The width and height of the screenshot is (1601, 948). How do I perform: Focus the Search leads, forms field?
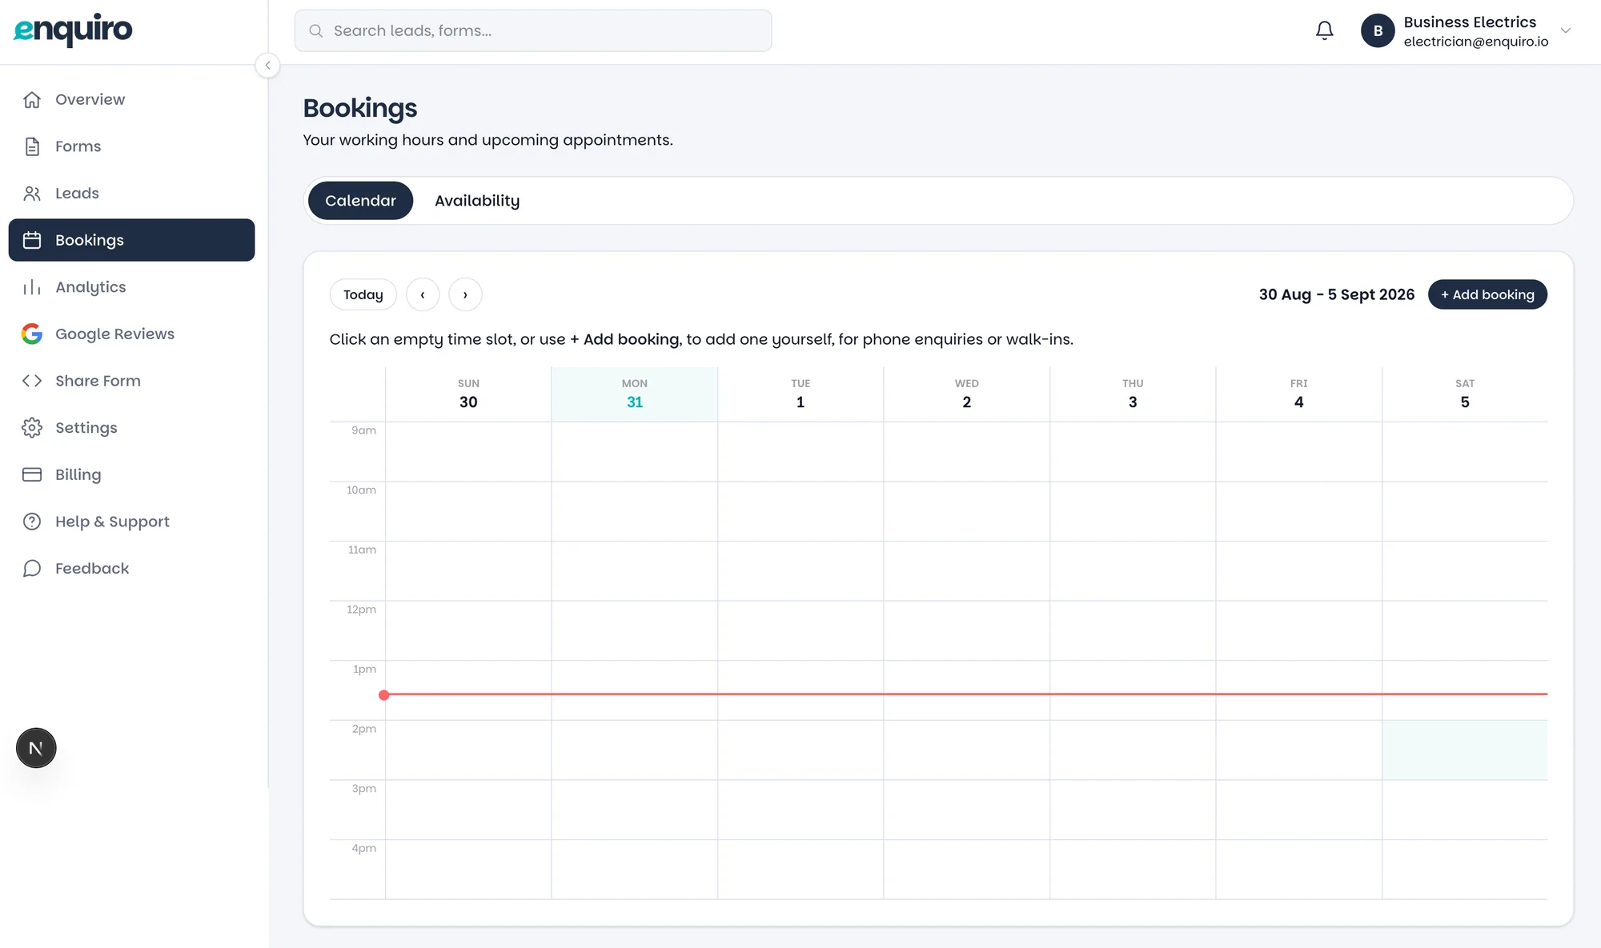click(x=533, y=30)
